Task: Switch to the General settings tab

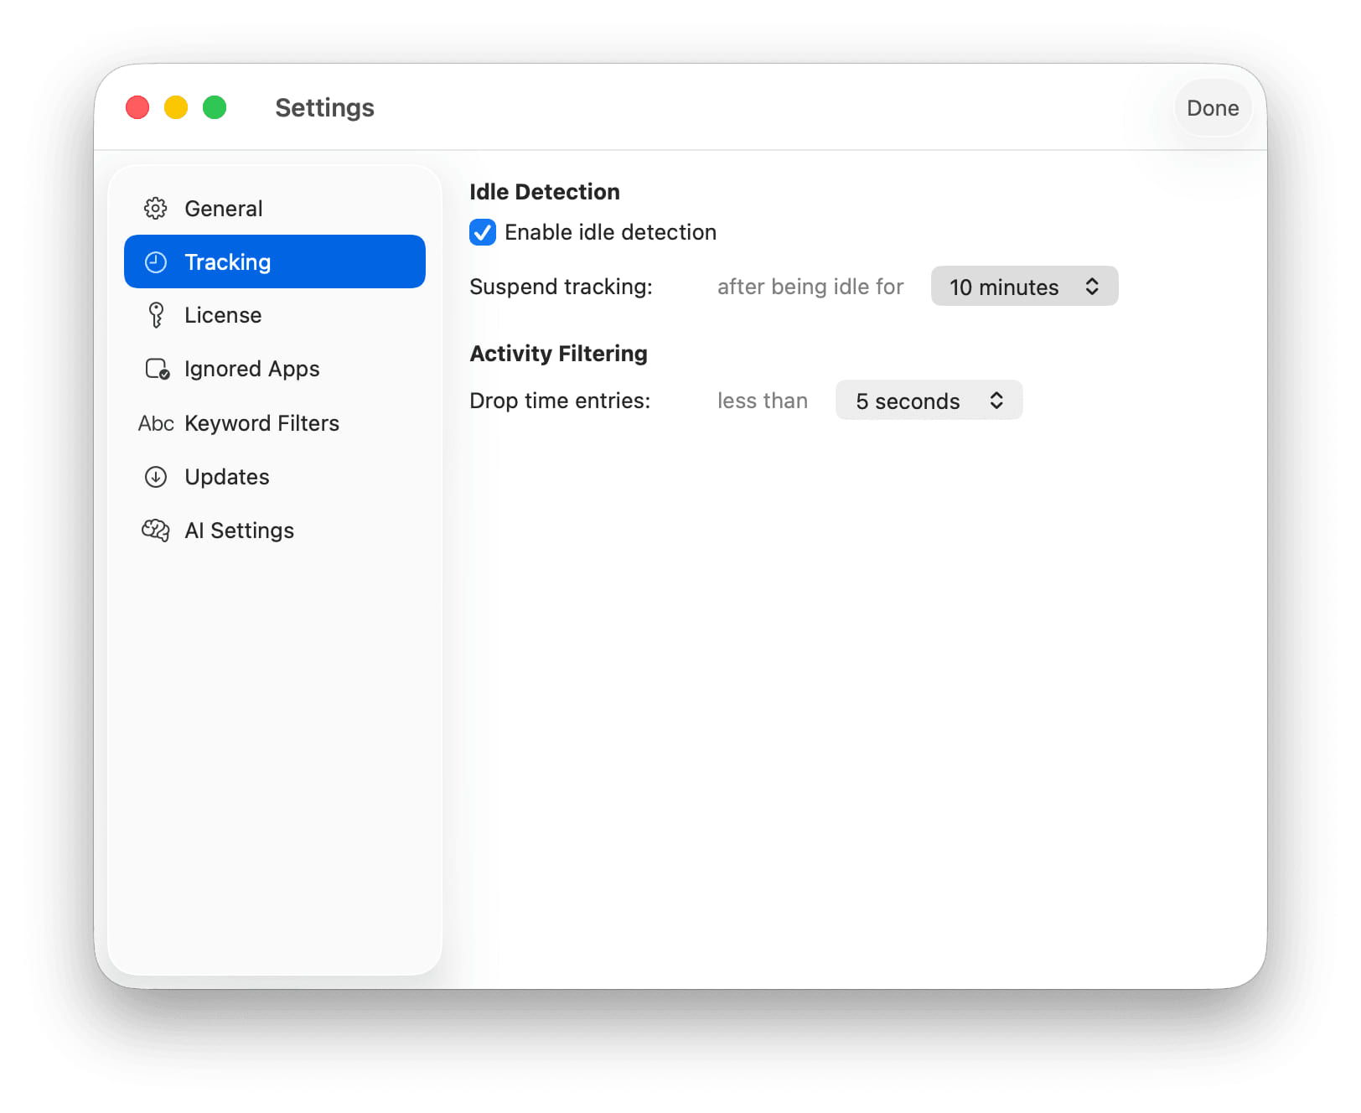Action: click(223, 209)
